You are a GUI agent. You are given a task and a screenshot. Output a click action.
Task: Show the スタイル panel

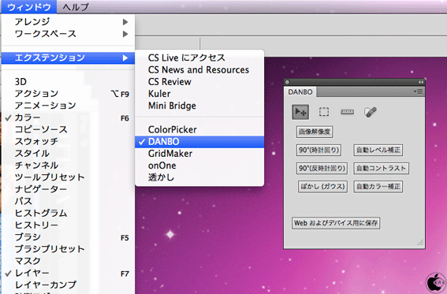coord(68,154)
